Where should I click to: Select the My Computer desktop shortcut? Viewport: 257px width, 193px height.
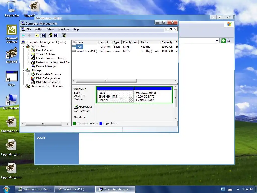point(11,102)
